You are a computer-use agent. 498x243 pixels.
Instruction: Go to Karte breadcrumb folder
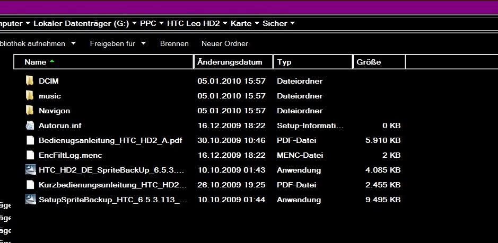[x=241, y=23]
